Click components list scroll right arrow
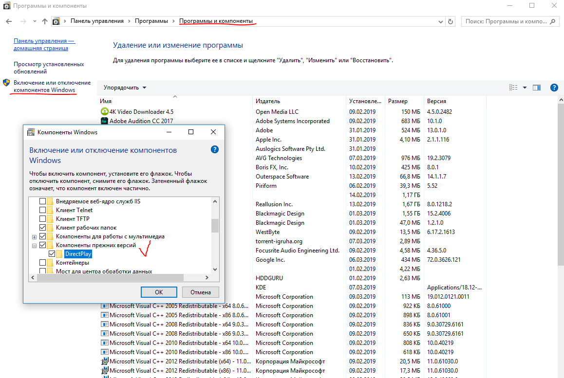 [x=207, y=277]
